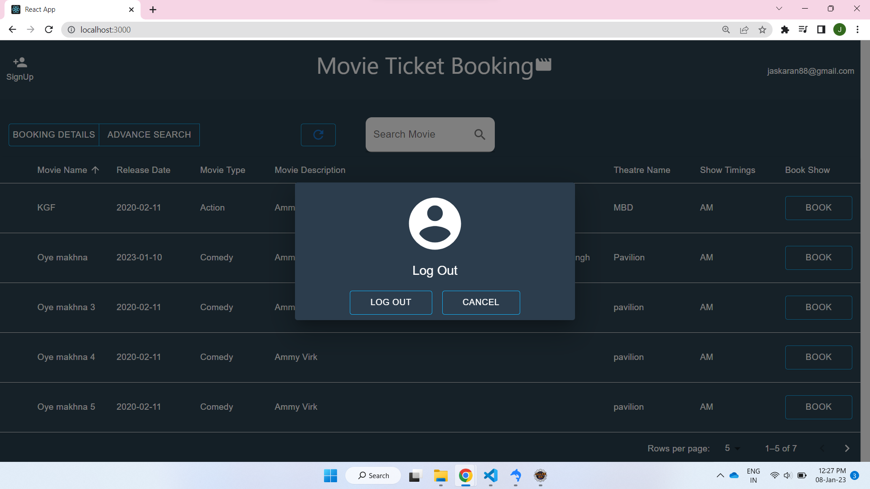Screen dimensions: 870x489
Task: Click the browser extensions puzzle icon
Action: (x=785, y=29)
